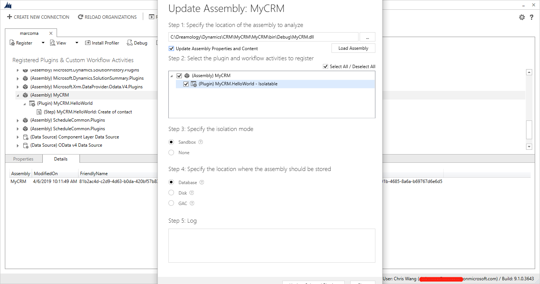Image resolution: width=540 pixels, height=284 pixels.
Task: Click the browse ellipsis button
Action: [x=367, y=37]
